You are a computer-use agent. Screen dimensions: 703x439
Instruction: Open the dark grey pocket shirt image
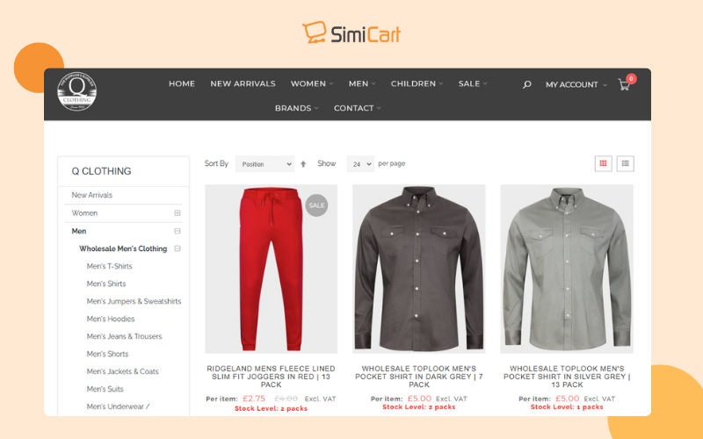pos(419,269)
